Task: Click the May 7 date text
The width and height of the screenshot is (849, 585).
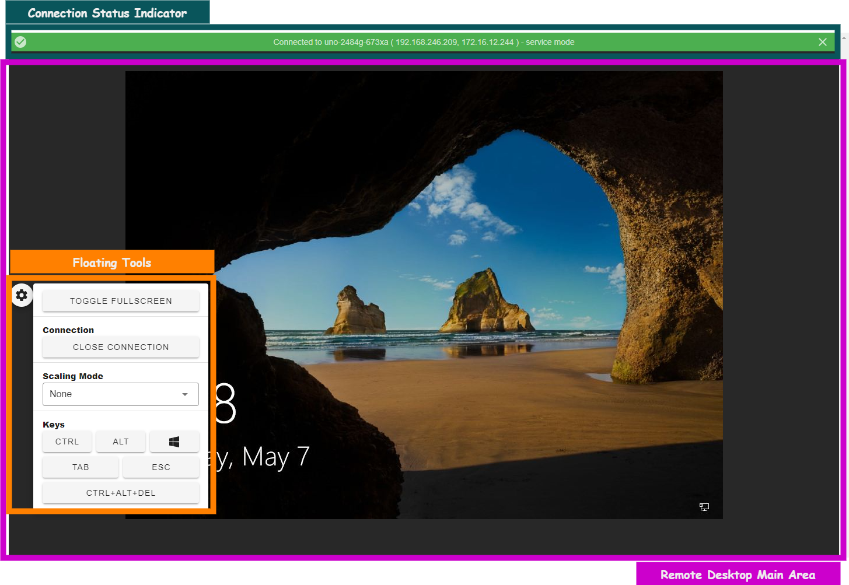Action: point(275,457)
